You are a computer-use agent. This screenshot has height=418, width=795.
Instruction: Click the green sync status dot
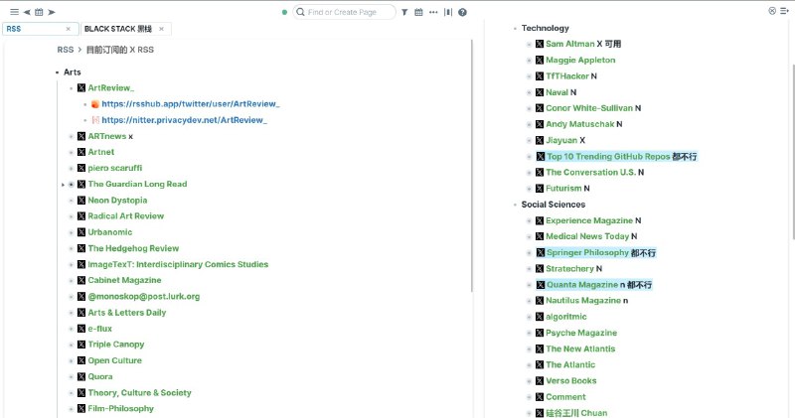tap(284, 12)
